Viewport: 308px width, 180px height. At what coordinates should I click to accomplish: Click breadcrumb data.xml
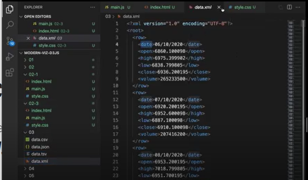(x=129, y=17)
